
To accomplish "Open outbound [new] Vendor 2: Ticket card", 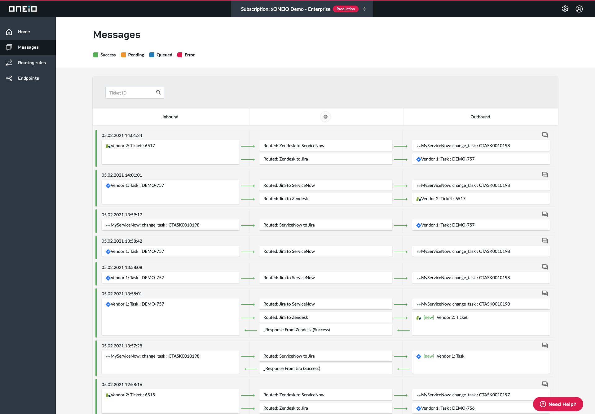I will pyautogui.click(x=481, y=323).
